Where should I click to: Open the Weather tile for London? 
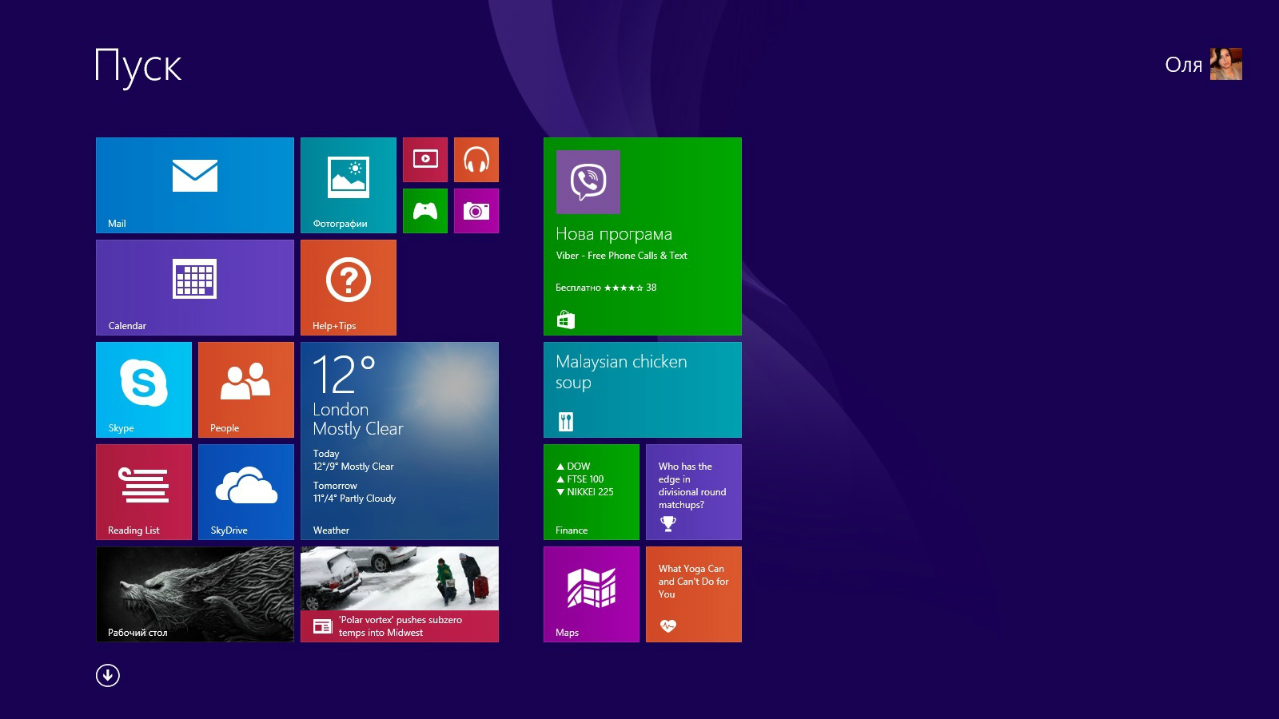(x=400, y=441)
